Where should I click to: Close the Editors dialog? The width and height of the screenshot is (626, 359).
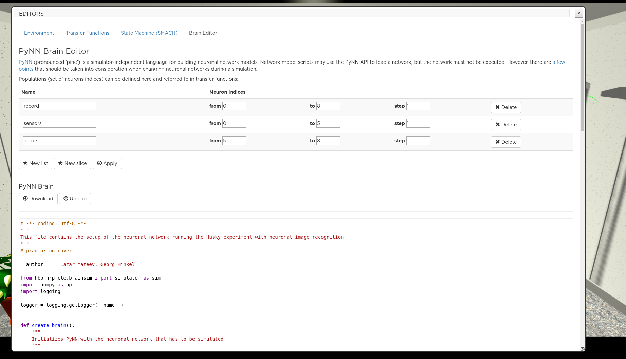pyautogui.click(x=579, y=13)
